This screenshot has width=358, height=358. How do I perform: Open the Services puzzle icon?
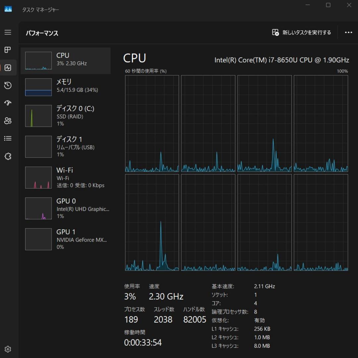point(8,156)
